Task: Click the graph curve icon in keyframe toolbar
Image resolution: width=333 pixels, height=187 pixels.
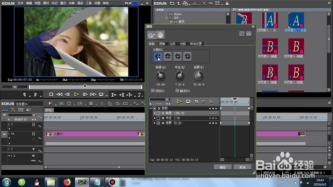Action: click(212, 102)
